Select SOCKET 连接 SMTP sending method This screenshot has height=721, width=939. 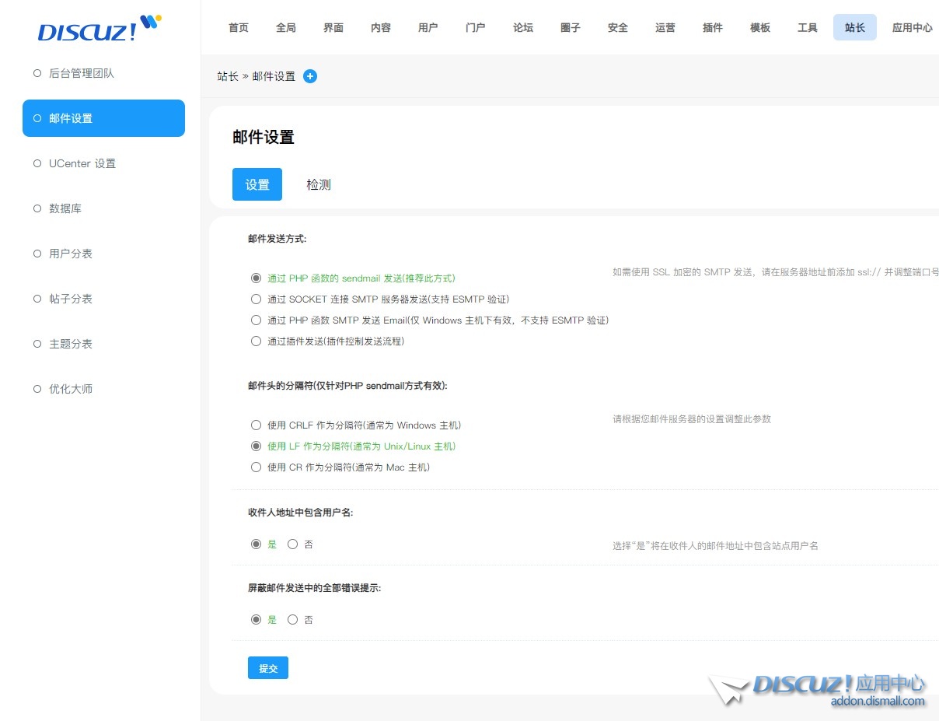(256, 299)
